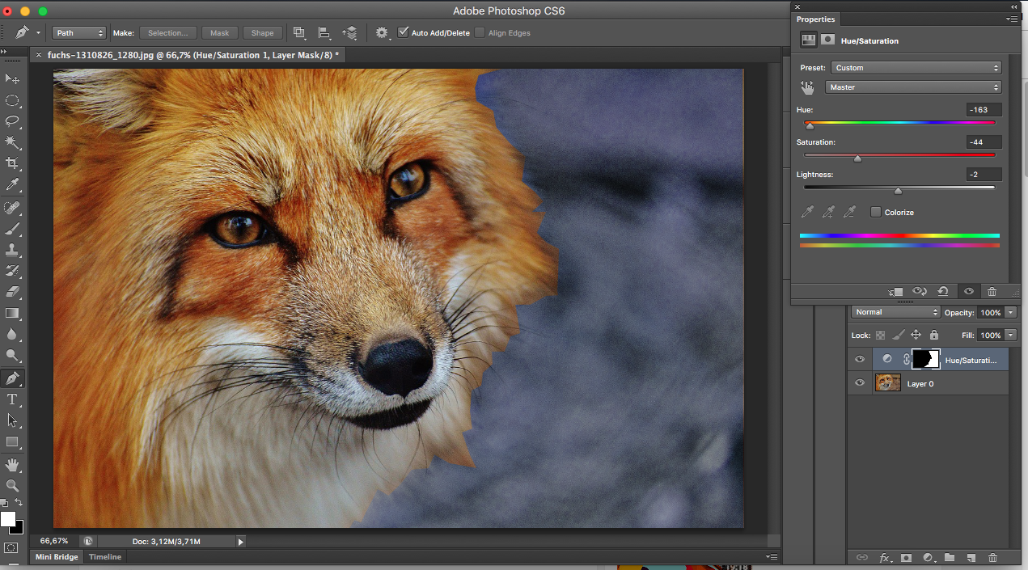1028x570 pixels.
Task: Toggle lock all padlock icon
Action: tap(934, 335)
